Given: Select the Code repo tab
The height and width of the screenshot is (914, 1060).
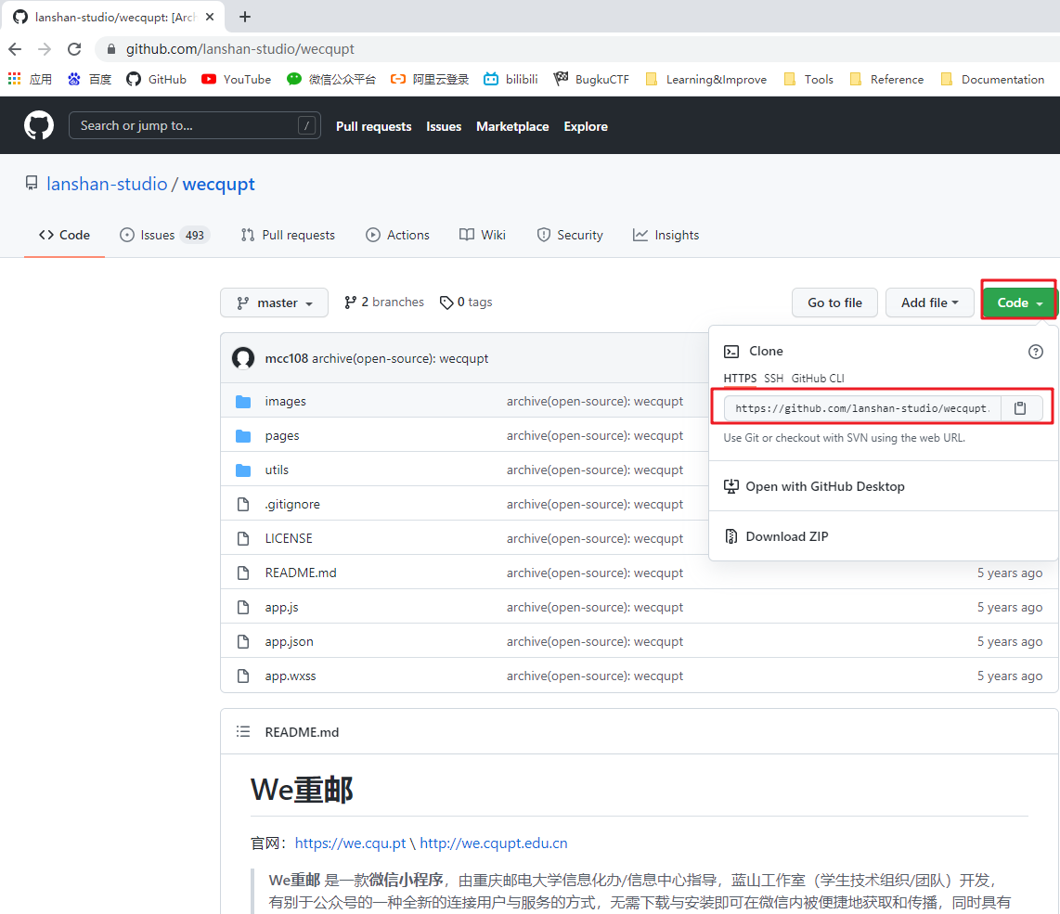Looking at the screenshot, I should click(64, 235).
